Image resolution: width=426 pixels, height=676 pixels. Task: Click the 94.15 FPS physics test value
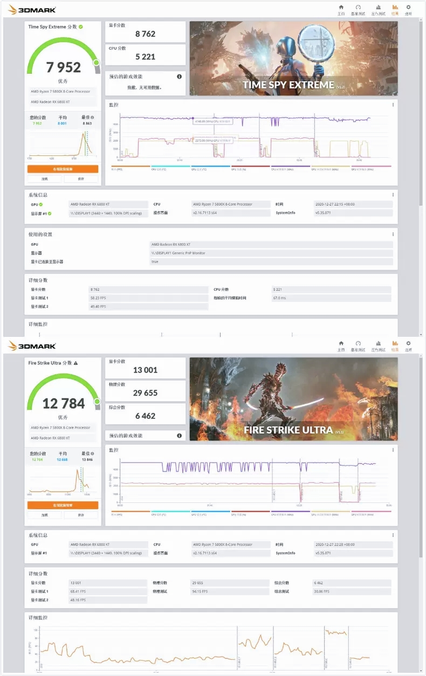point(230,591)
